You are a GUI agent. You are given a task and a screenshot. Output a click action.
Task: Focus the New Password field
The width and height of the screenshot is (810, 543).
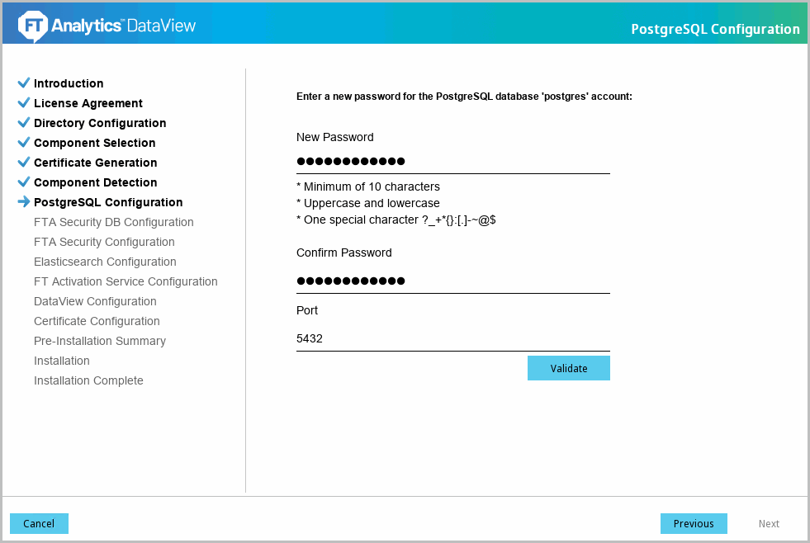(x=452, y=162)
